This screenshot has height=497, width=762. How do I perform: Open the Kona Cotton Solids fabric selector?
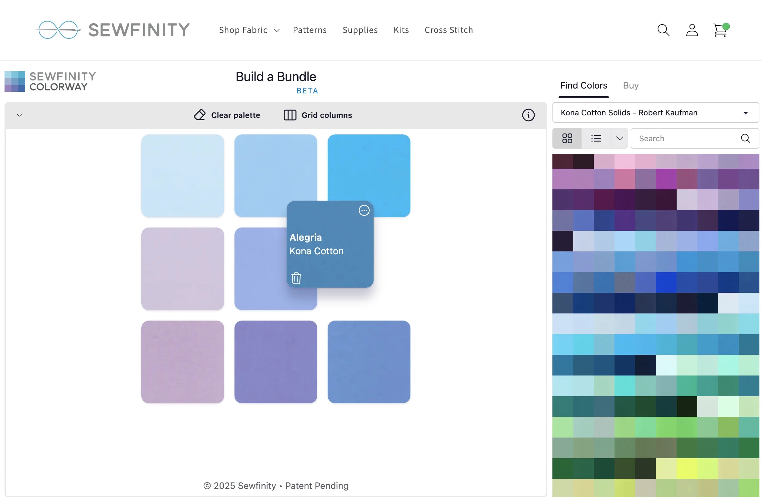[x=655, y=112]
